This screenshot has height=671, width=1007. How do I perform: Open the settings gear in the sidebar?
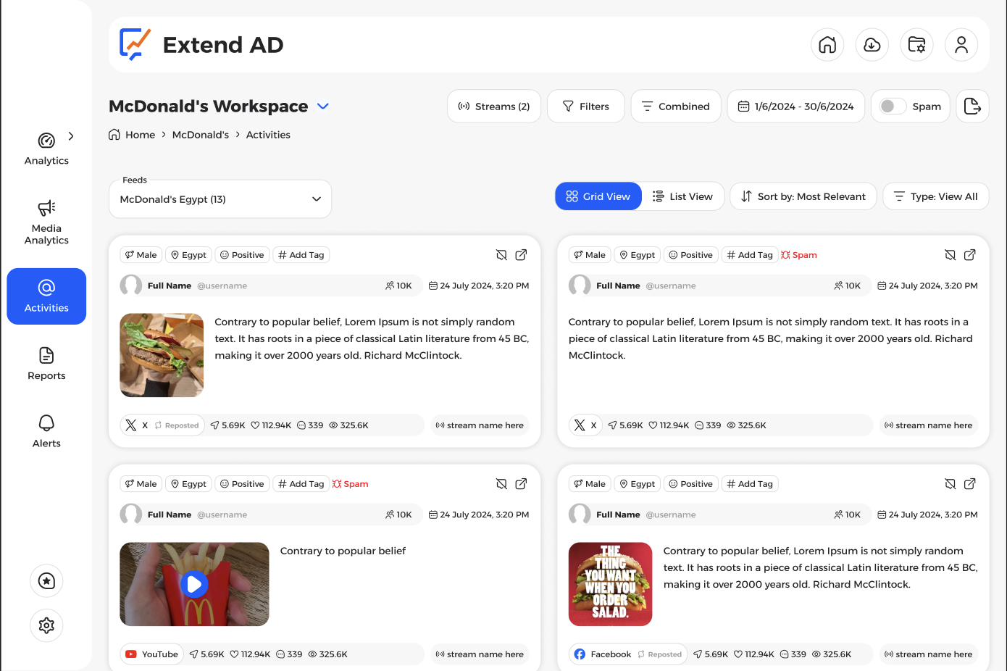46,625
